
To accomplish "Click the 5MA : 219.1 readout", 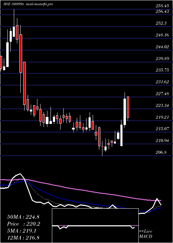I will tap(21, 231).
